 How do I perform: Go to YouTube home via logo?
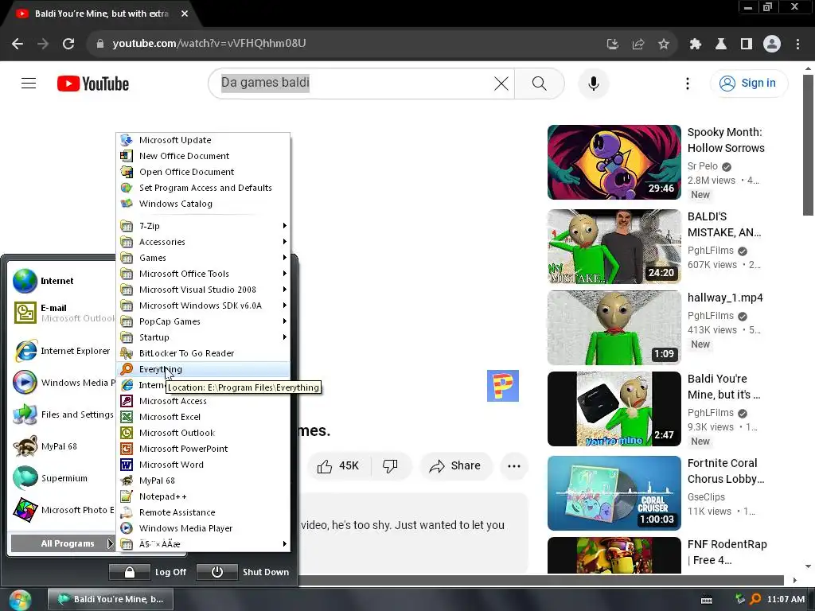[93, 84]
